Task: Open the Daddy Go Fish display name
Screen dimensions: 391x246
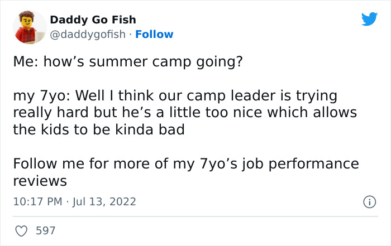Action: [93, 20]
